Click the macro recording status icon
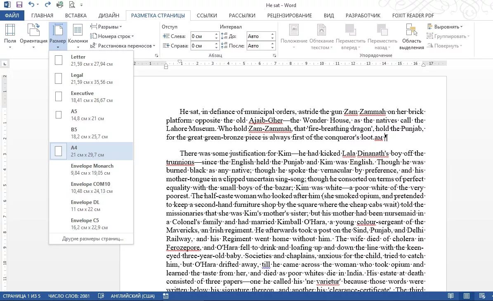The image size is (493, 301). (x=166, y=296)
